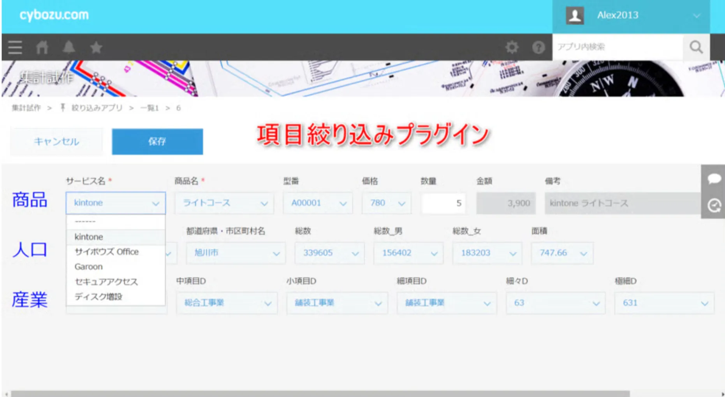Click the in-app search input field
The image size is (725, 397).
point(618,47)
